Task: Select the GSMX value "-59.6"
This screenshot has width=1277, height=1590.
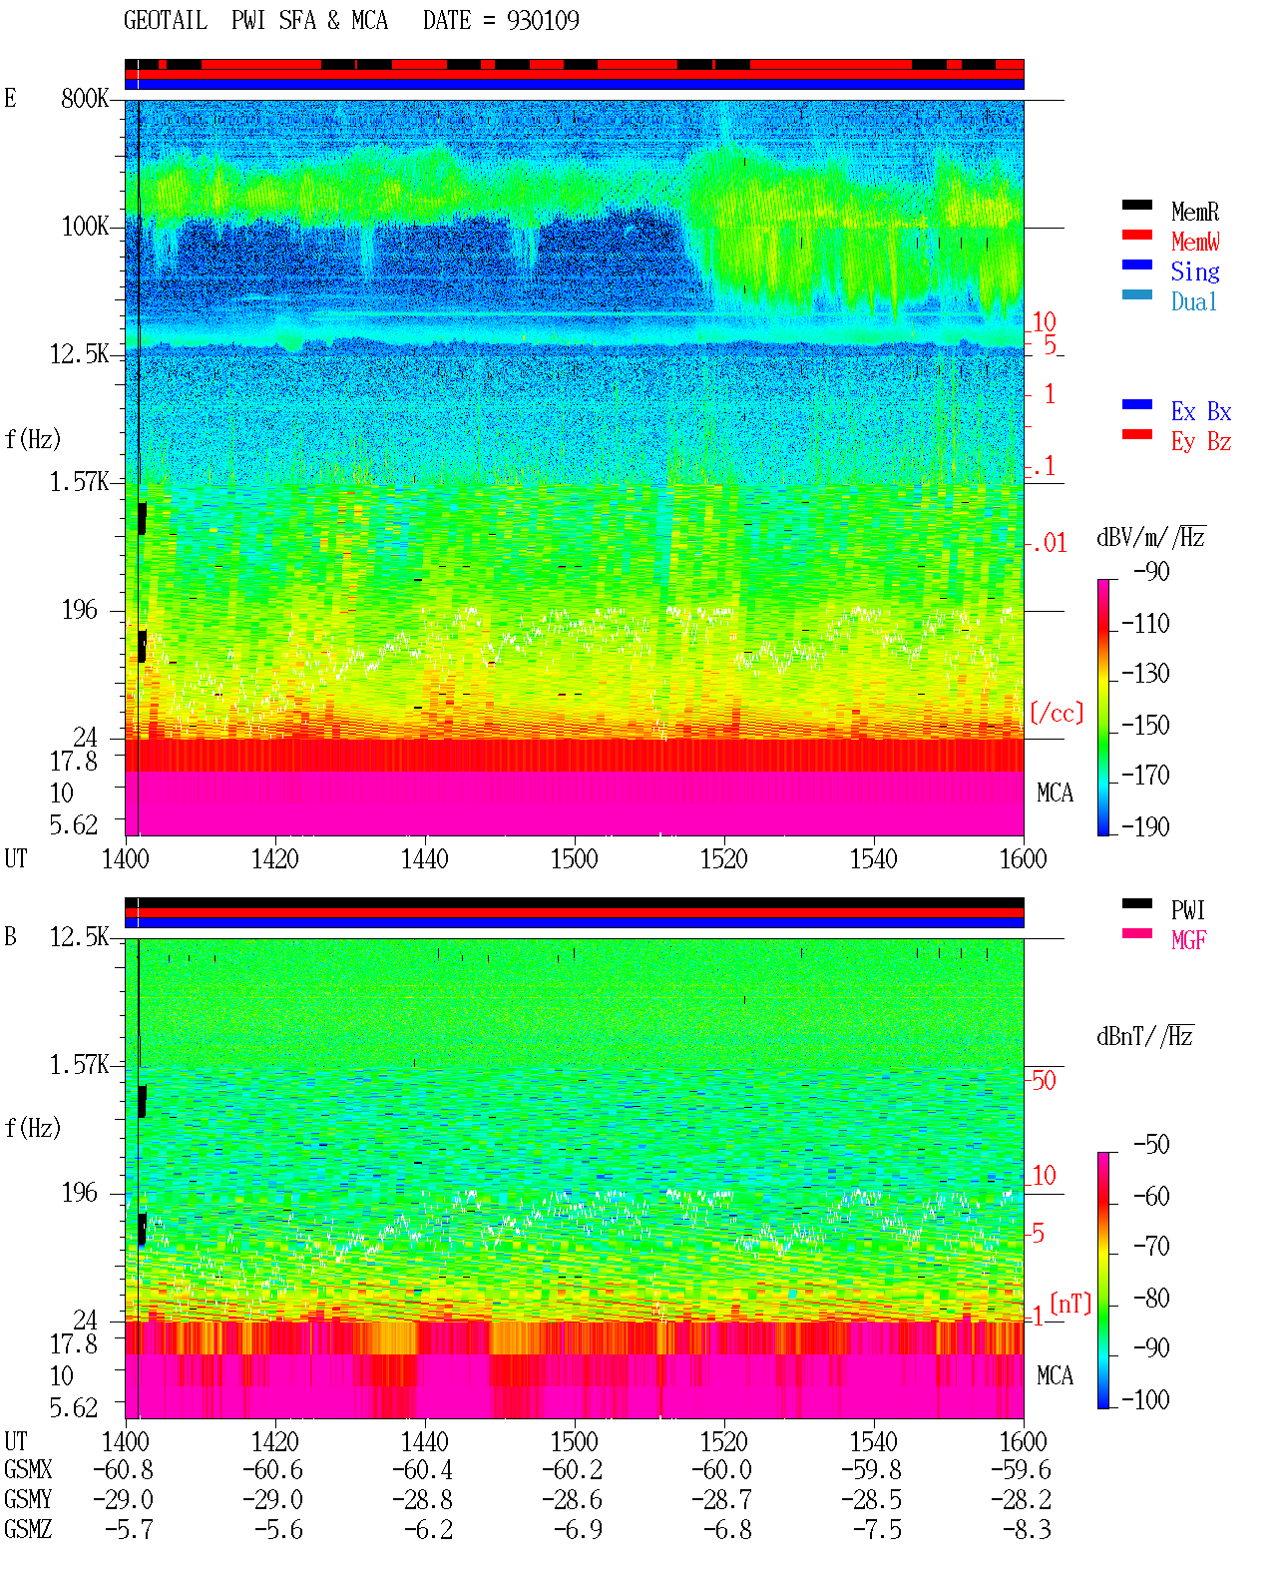Action: 1021,1470
